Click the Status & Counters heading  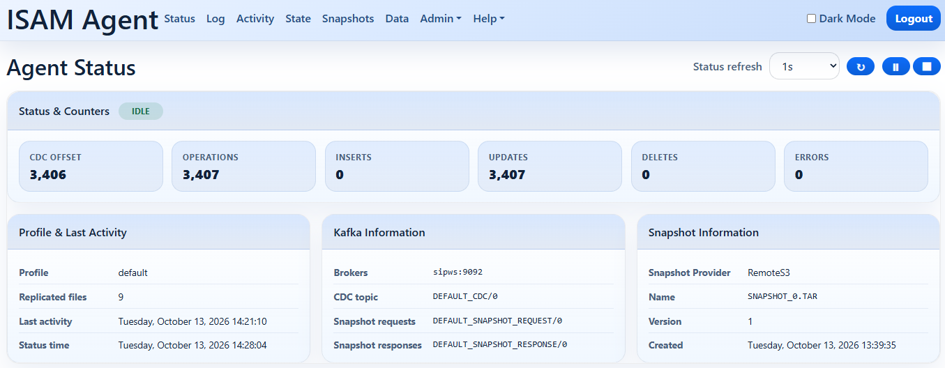click(x=64, y=112)
